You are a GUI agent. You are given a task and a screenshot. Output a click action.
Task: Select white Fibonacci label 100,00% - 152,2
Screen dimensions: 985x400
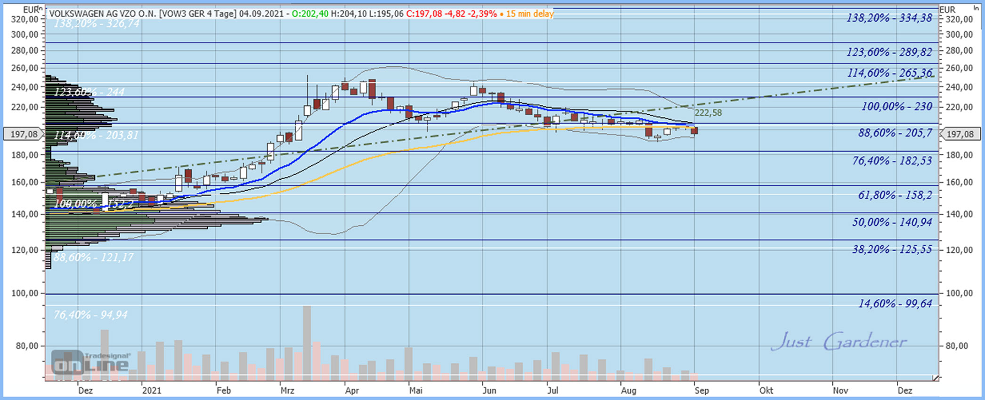(94, 204)
